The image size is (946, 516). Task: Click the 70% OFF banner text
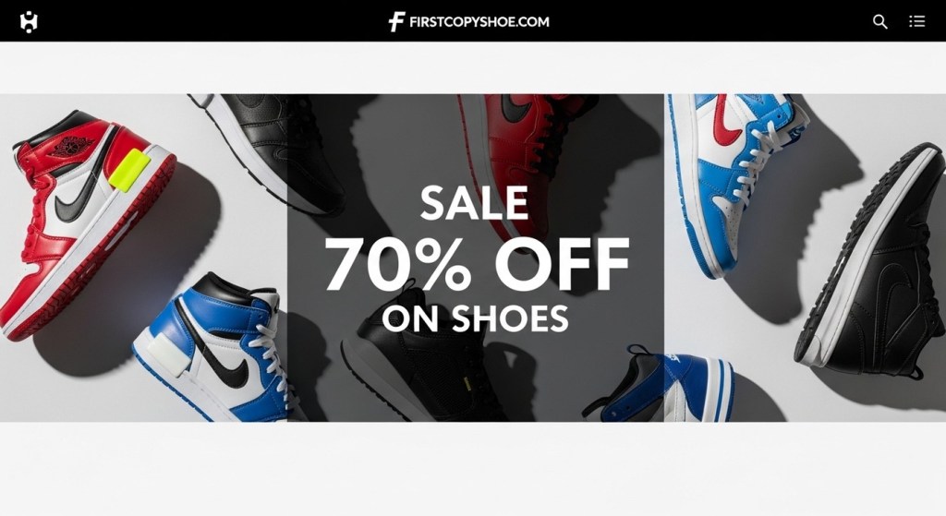coord(477,264)
